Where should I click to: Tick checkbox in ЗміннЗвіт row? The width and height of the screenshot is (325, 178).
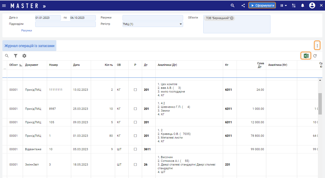point(135,165)
